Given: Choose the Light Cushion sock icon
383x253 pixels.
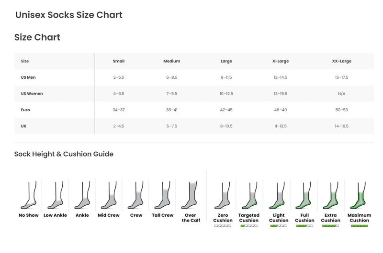Looking at the screenshot, I should click(279, 196).
